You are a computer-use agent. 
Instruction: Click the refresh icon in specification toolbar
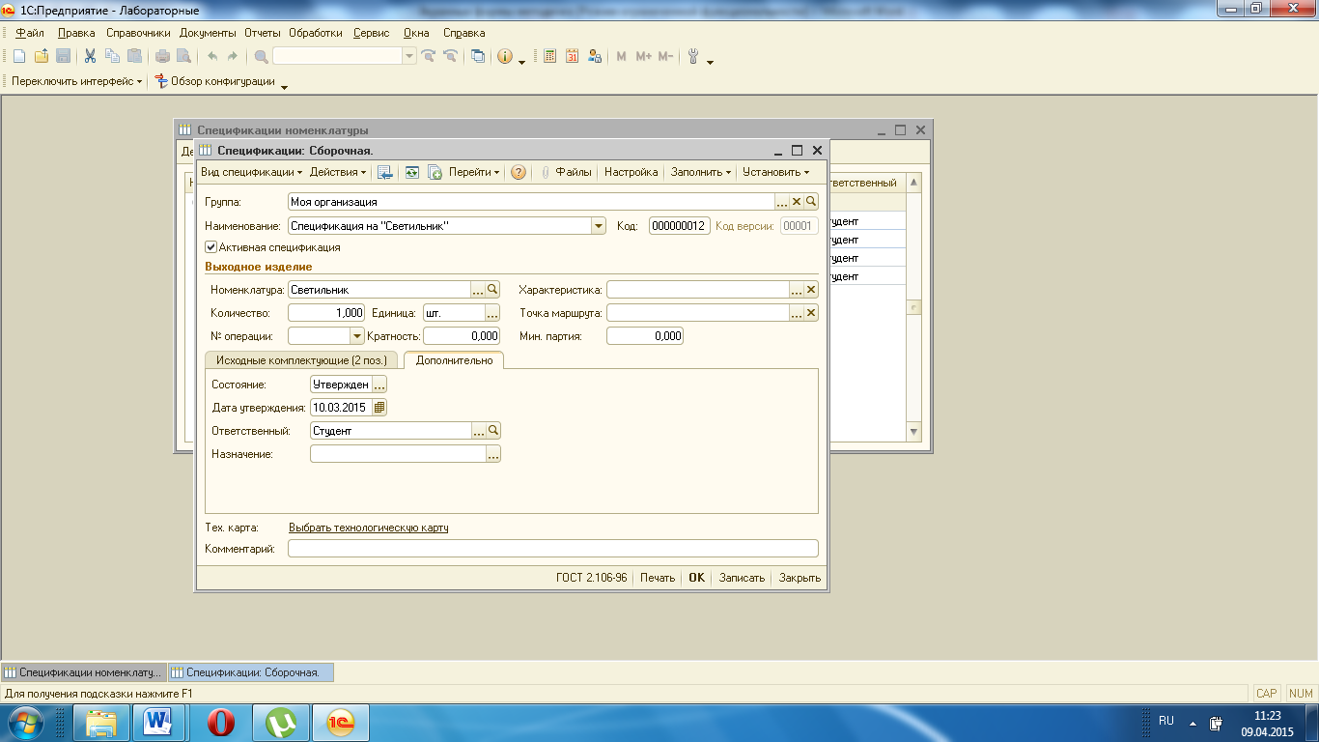point(412,172)
